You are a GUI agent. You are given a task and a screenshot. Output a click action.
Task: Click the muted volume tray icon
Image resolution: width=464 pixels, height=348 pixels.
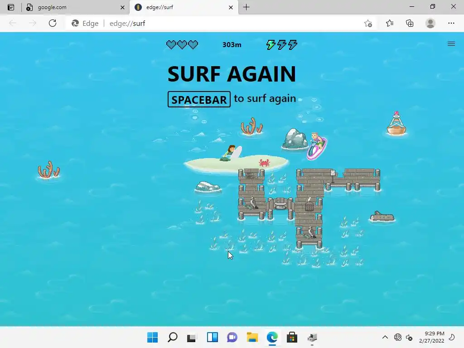(x=409, y=337)
